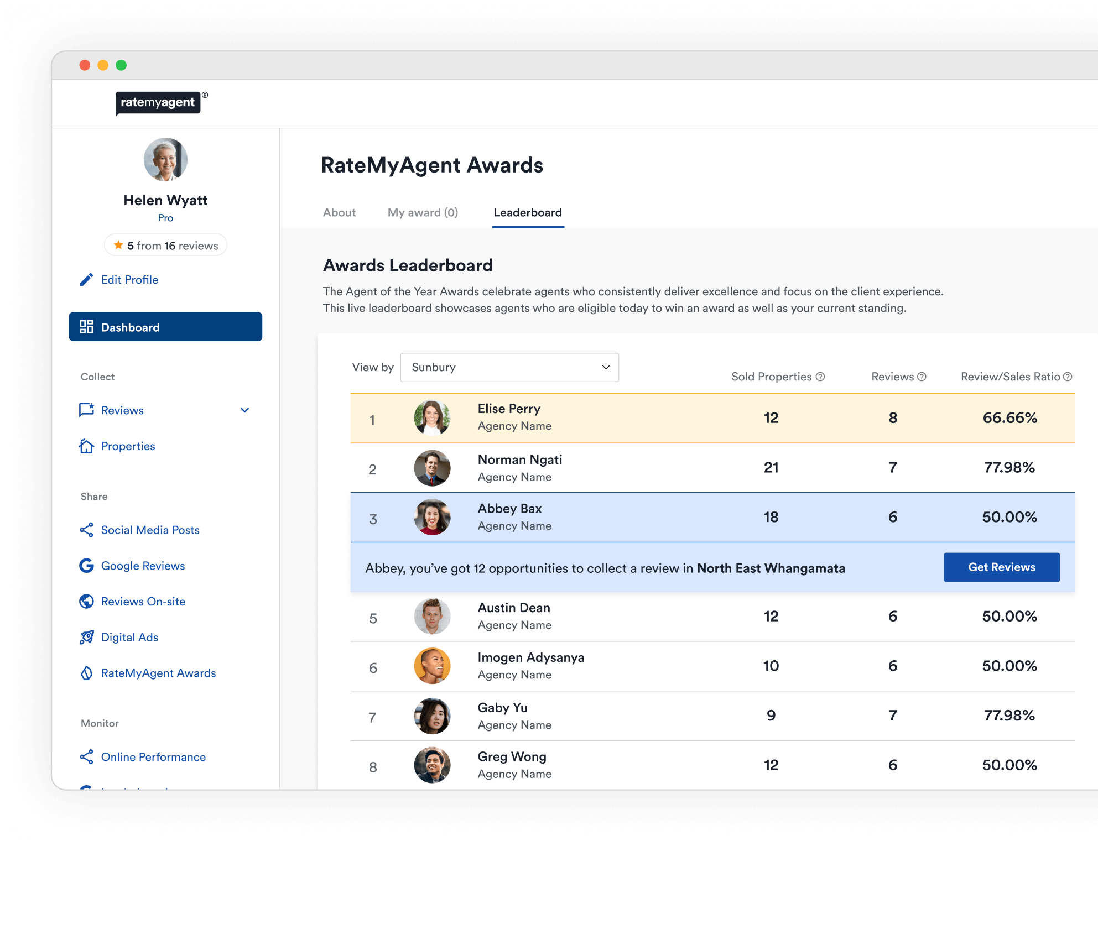Open the Edit Profile link

pos(129,280)
